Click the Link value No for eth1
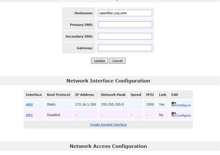 pyautogui.click(x=161, y=115)
